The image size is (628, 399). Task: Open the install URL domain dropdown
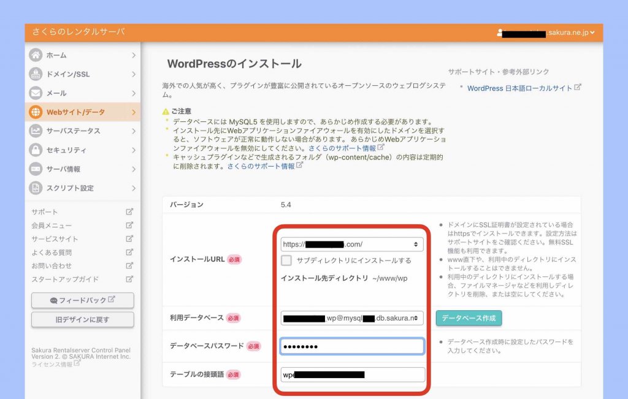click(352, 244)
